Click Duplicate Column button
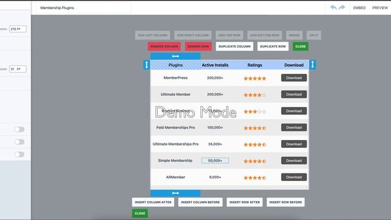Screen dimensions: 391x220 click(x=235, y=46)
